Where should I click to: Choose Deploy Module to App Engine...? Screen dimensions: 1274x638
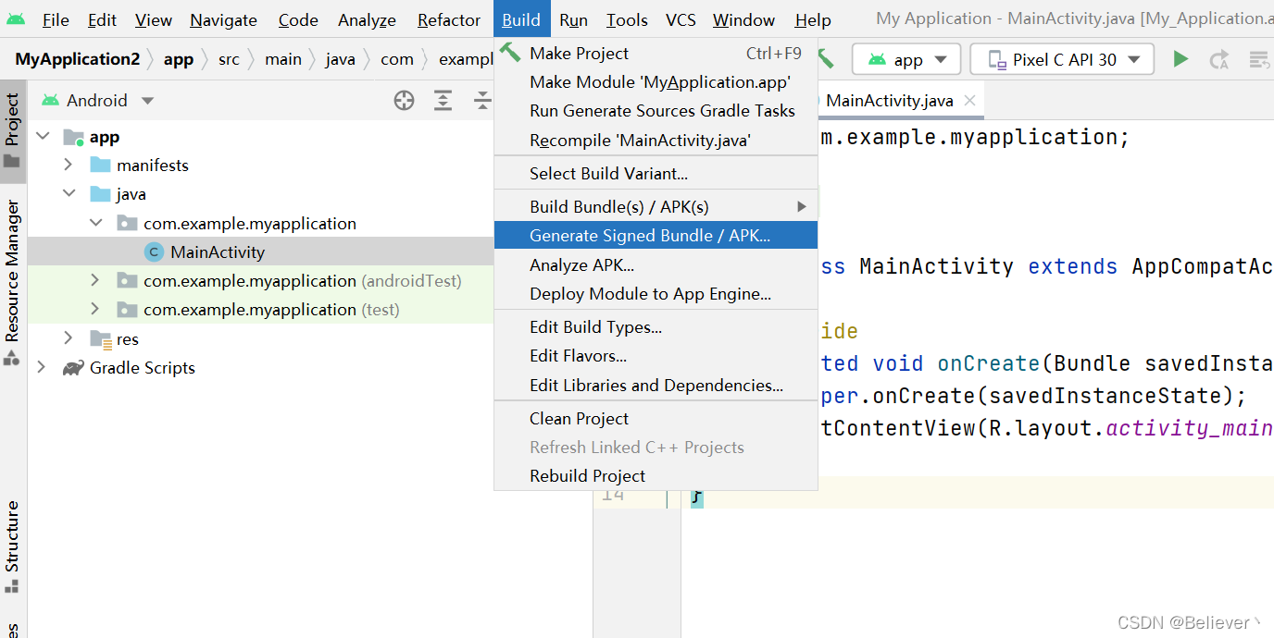point(656,294)
